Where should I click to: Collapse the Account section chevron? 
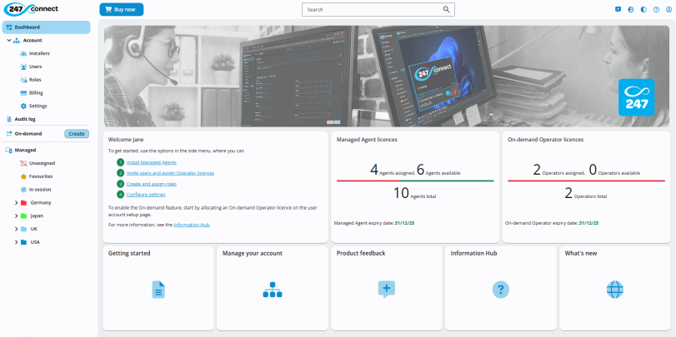(x=9, y=41)
